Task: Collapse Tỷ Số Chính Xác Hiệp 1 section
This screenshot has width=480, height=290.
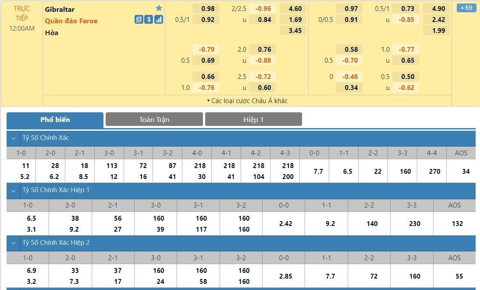Action: (x=14, y=190)
